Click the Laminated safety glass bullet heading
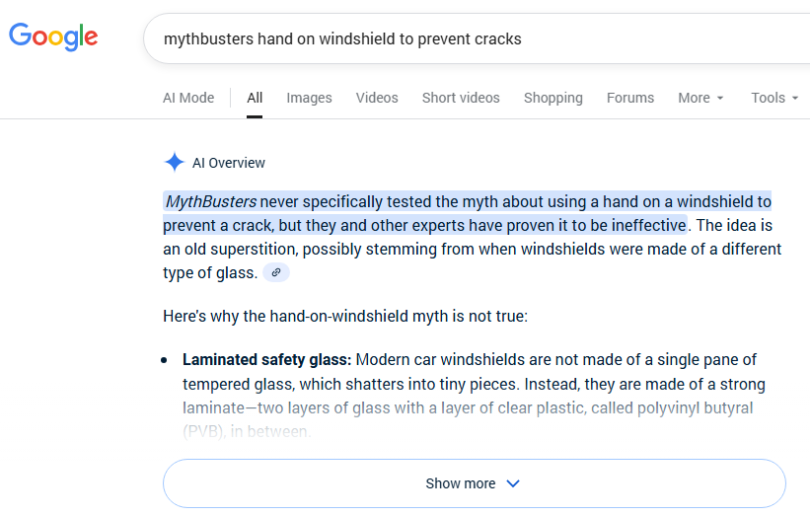This screenshot has height=516, width=810. (266, 359)
